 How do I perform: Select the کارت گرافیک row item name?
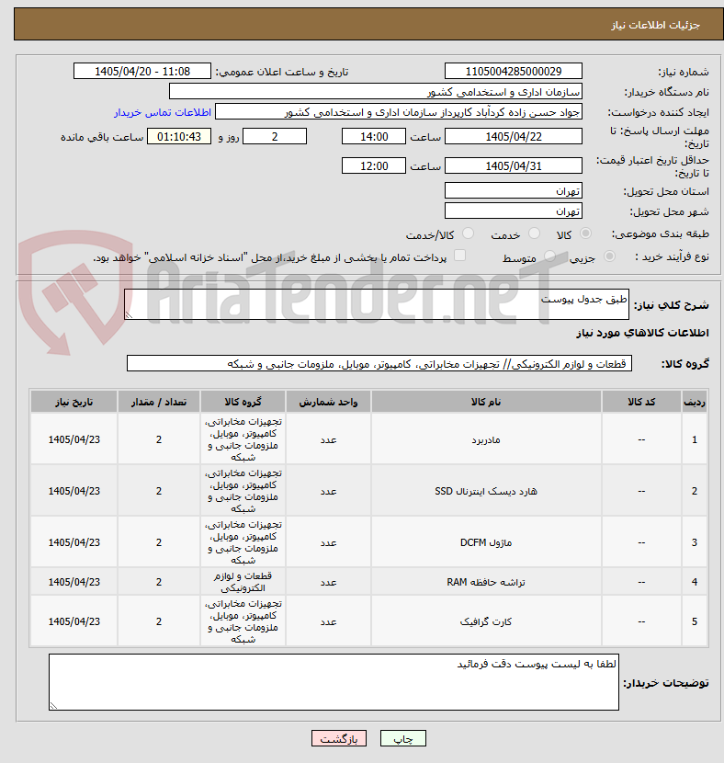[x=486, y=621]
